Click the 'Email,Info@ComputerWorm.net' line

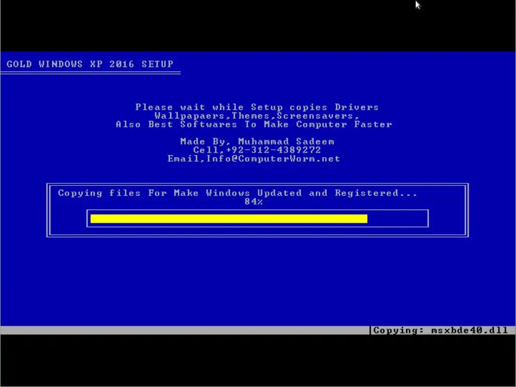[254, 159]
